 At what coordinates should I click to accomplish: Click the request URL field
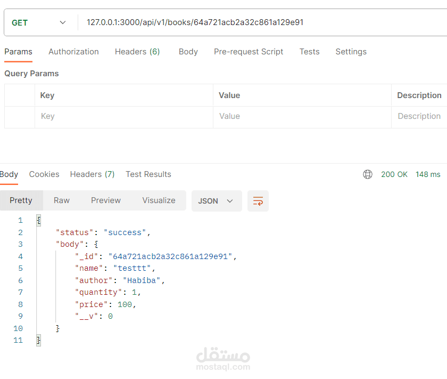pos(239,22)
